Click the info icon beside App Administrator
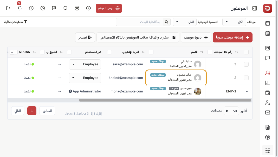This screenshot has width=278, height=157. 70,91
